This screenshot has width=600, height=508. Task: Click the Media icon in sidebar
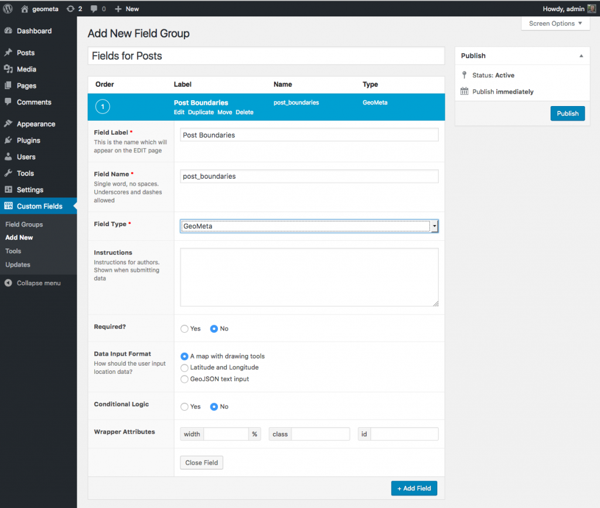(x=8, y=69)
